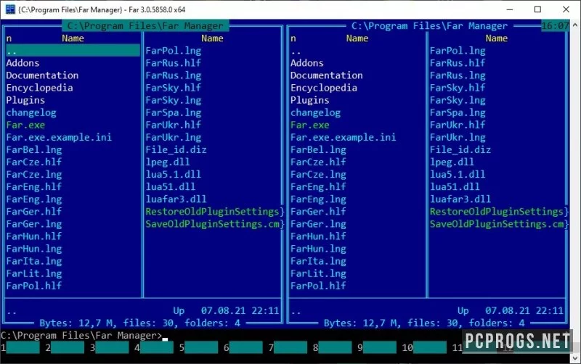
Task: Click function key bar slot 8
Action: point(335,348)
